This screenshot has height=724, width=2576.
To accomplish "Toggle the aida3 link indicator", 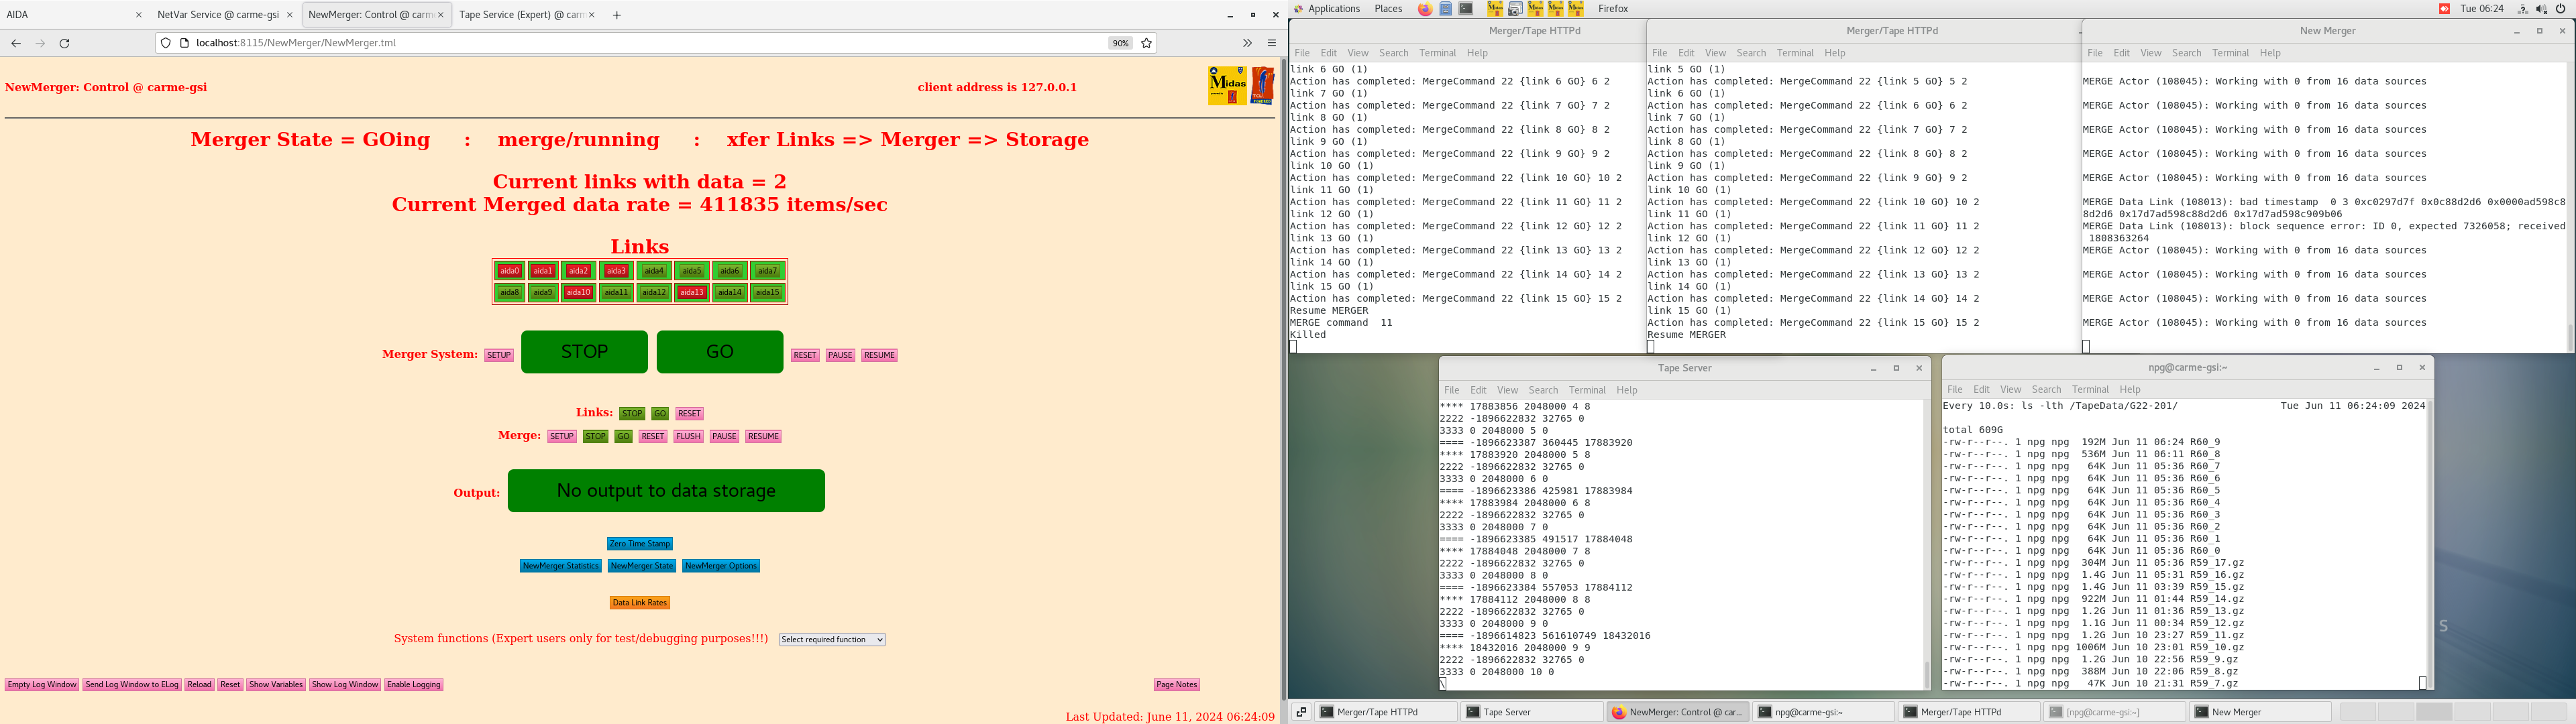I will [x=616, y=271].
